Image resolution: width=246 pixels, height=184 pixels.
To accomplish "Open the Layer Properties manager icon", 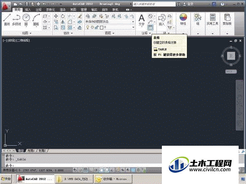I will (x=88, y=16).
